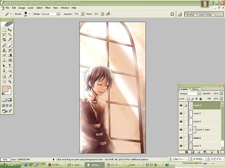
Task: Select the Rectangular Marquee tool
Action: [x=4, y=30]
